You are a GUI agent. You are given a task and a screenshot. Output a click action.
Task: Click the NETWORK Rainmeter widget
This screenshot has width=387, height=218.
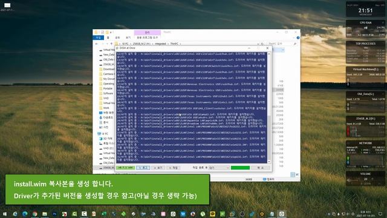click(365, 155)
